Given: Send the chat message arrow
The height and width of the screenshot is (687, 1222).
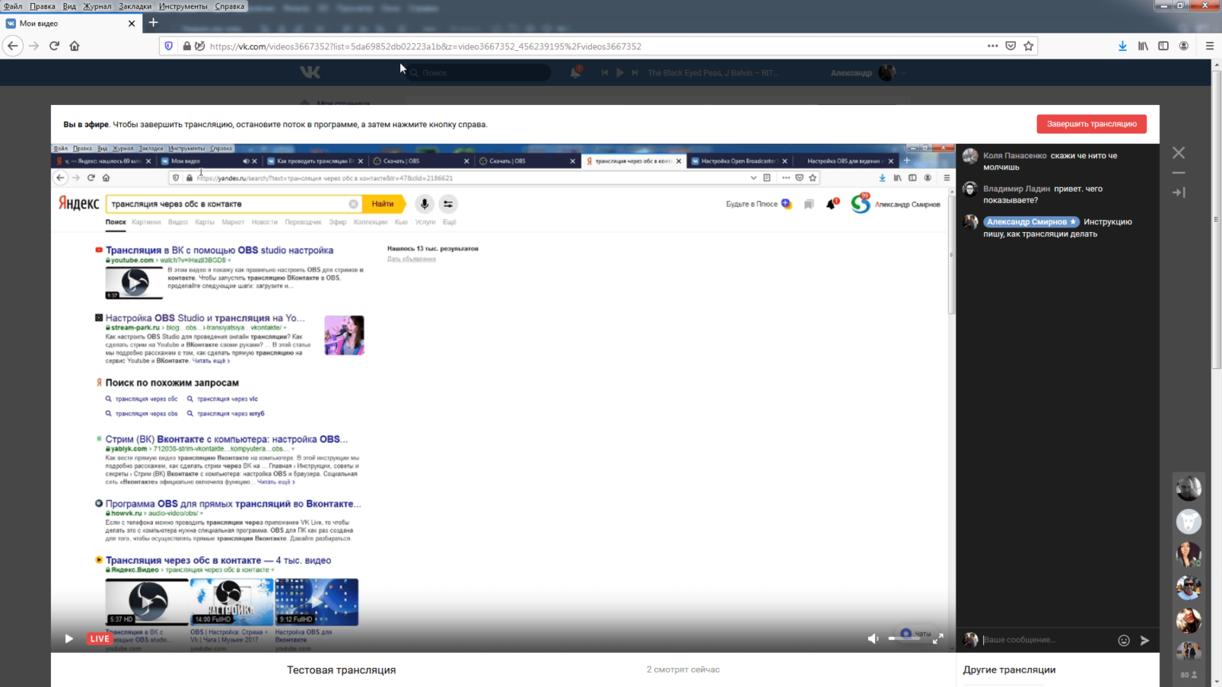Looking at the screenshot, I should click(1145, 640).
